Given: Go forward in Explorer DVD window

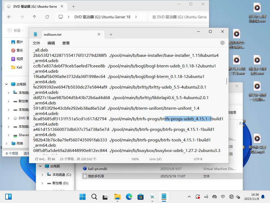Looking at the screenshot, I should click(22, 17).
